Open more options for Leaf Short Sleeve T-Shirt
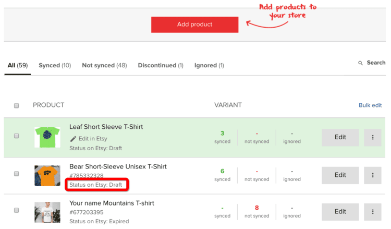The height and width of the screenshot is (229, 391). click(373, 138)
